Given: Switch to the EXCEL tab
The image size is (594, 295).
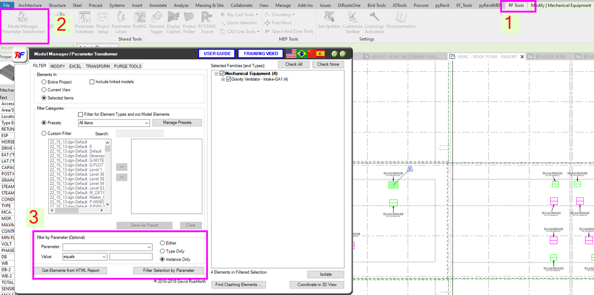Looking at the screenshot, I should click(x=75, y=66).
